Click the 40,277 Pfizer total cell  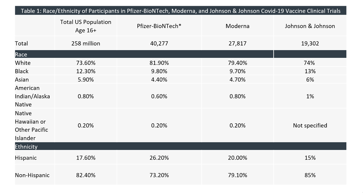click(x=159, y=43)
